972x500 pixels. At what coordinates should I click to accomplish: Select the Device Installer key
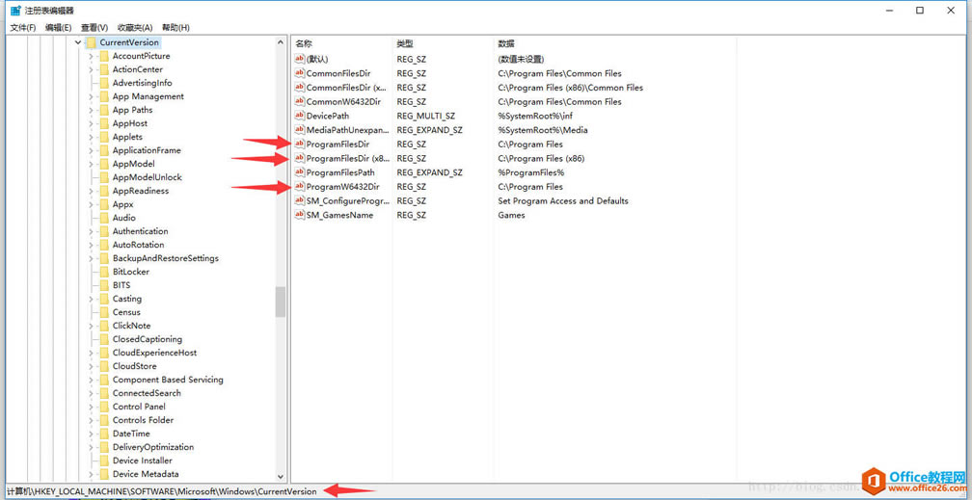point(143,461)
